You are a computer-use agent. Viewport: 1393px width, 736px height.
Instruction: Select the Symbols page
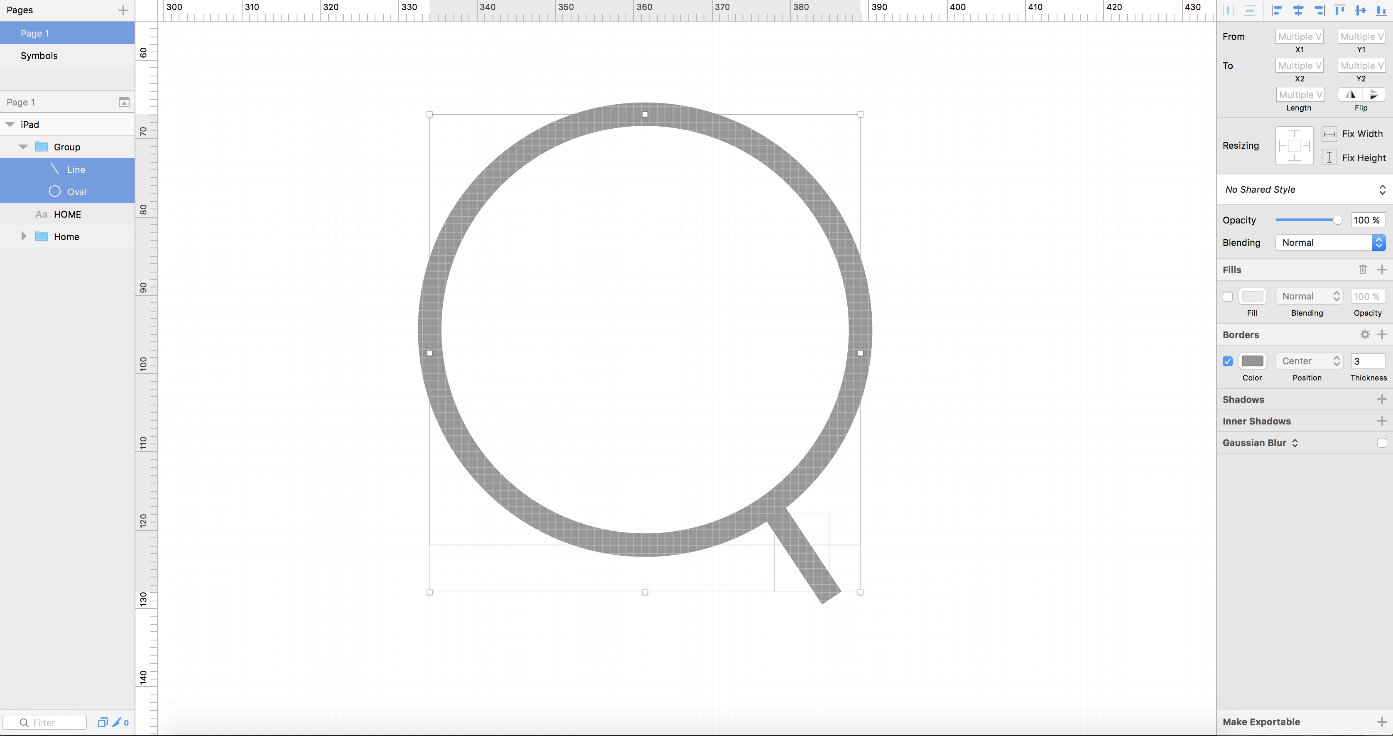(39, 56)
